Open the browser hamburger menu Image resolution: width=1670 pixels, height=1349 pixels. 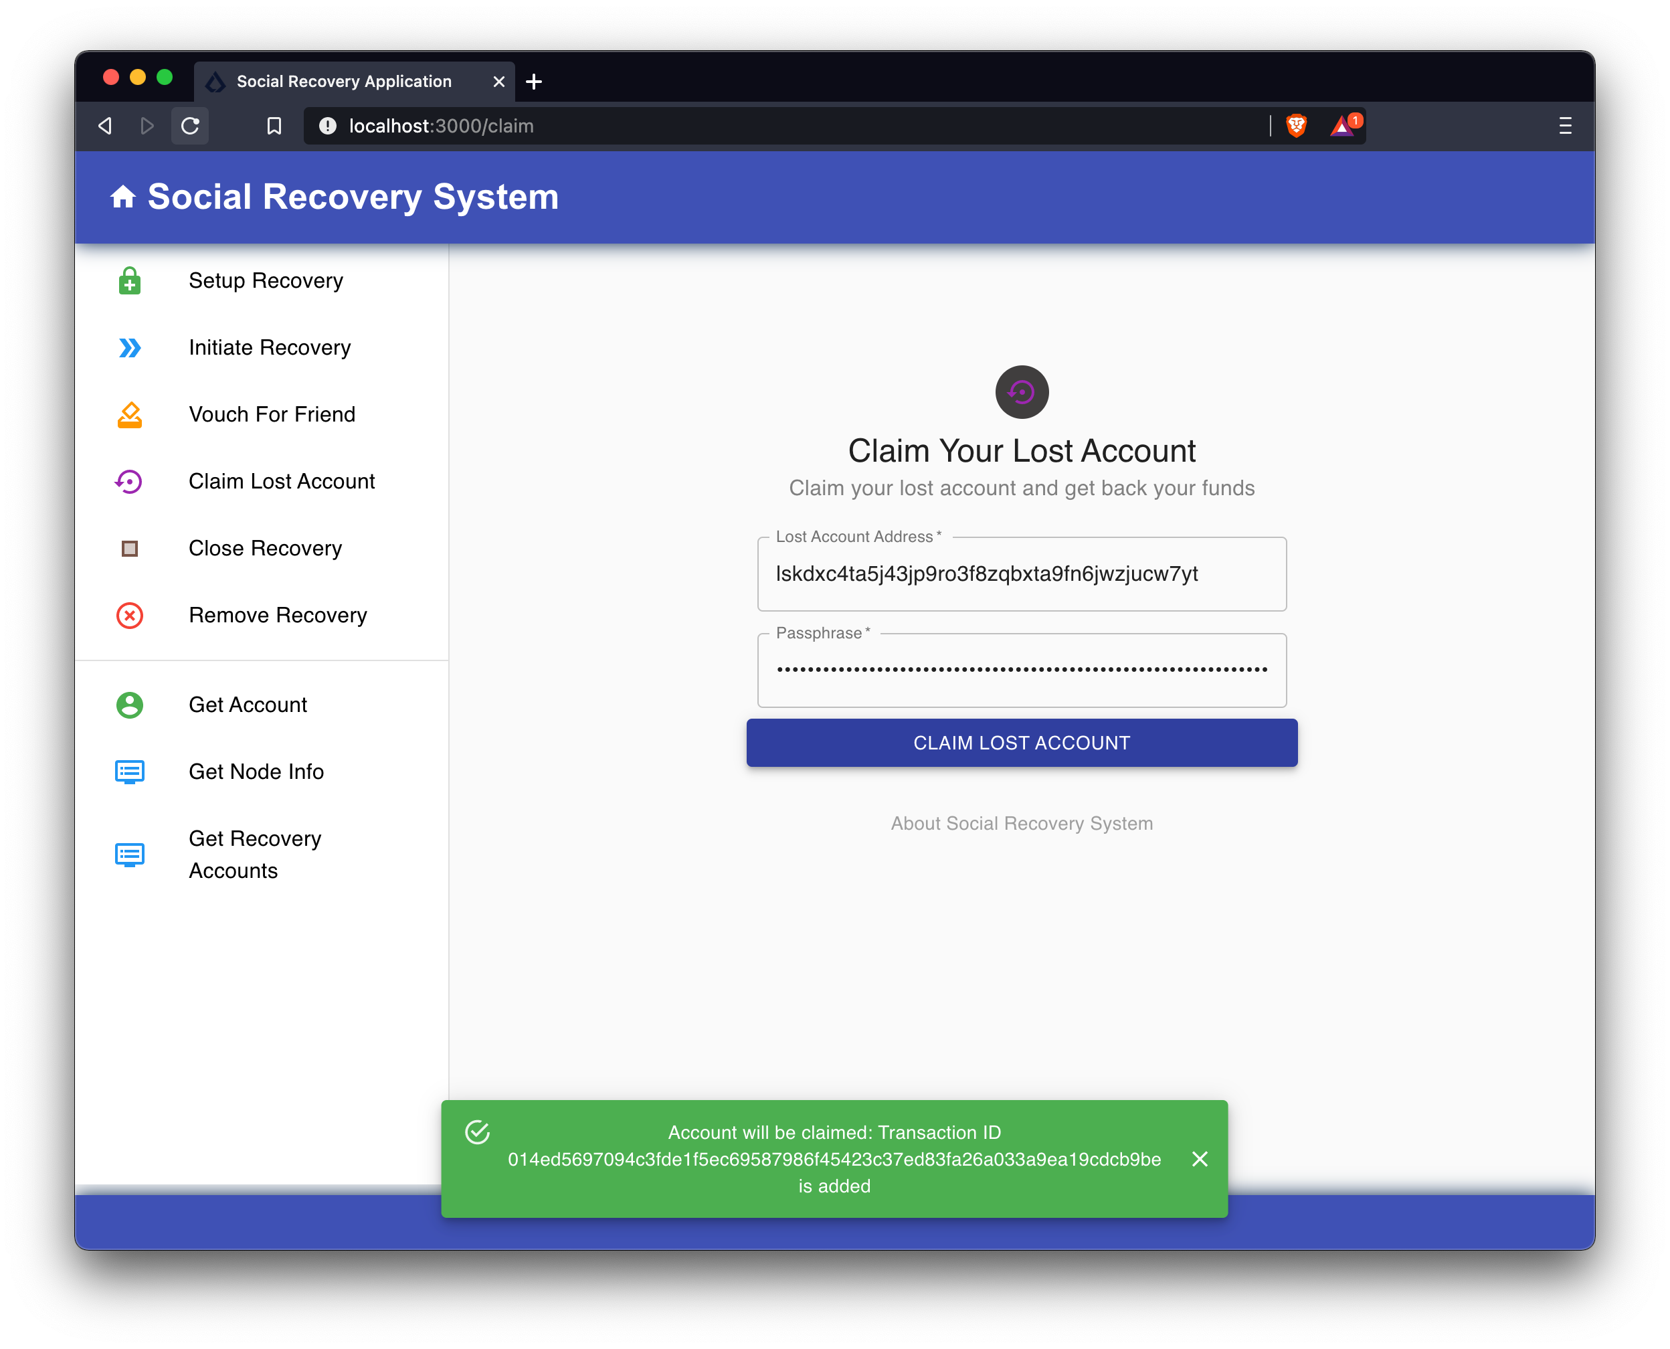tap(1565, 126)
